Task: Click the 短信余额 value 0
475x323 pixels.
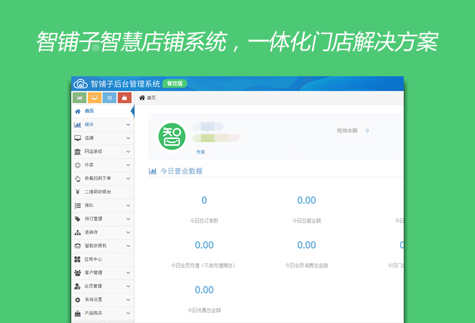Action: (367, 130)
